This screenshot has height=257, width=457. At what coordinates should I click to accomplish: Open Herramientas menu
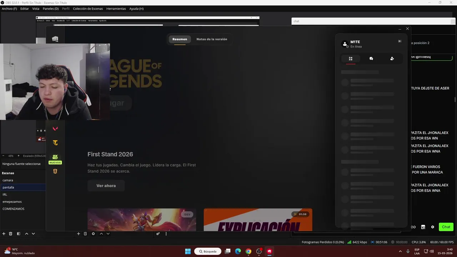tap(116, 9)
